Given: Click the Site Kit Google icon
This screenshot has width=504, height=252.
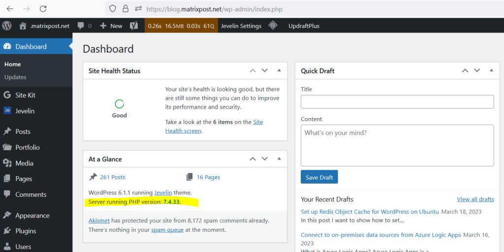Looking at the screenshot, I should [x=7, y=95].
